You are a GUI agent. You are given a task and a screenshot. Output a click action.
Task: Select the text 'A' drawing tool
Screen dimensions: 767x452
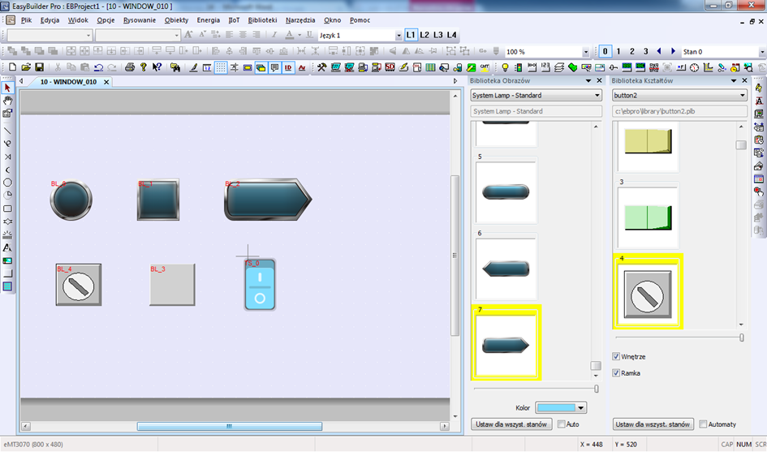7,248
